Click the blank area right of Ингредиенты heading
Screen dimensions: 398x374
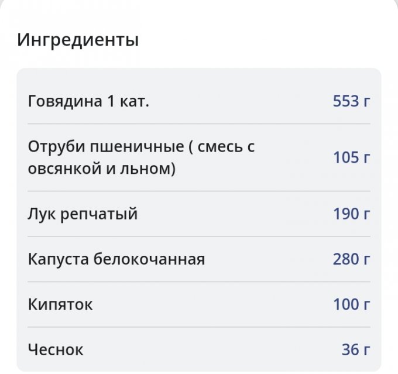click(263, 41)
